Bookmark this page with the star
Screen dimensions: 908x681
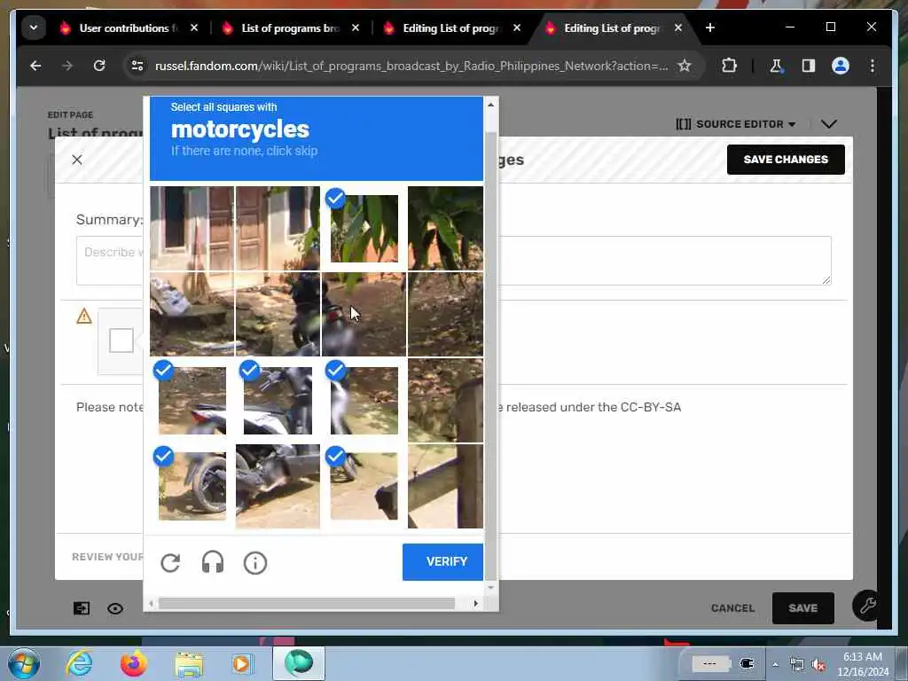pyautogui.click(x=685, y=66)
